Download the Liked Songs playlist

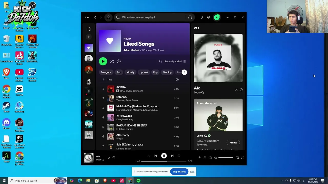click(x=119, y=61)
